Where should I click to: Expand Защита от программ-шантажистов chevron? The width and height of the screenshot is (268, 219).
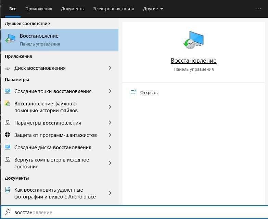[110, 135]
